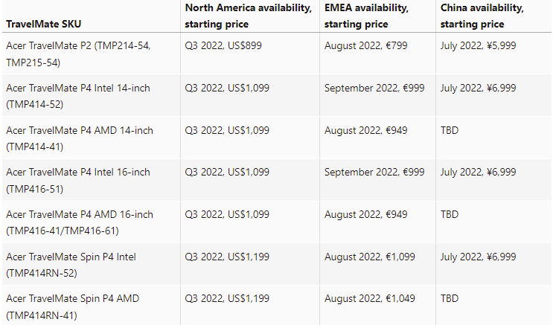
Task: Select the TravelMate P4 Intel 16-inch SKU cell
Action: pyautogui.click(x=78, y=179)
